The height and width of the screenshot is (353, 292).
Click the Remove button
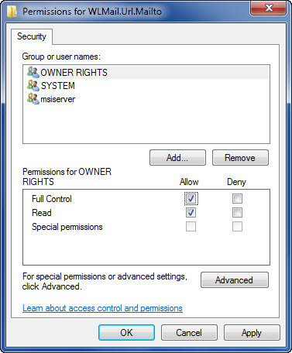point(240,158)
